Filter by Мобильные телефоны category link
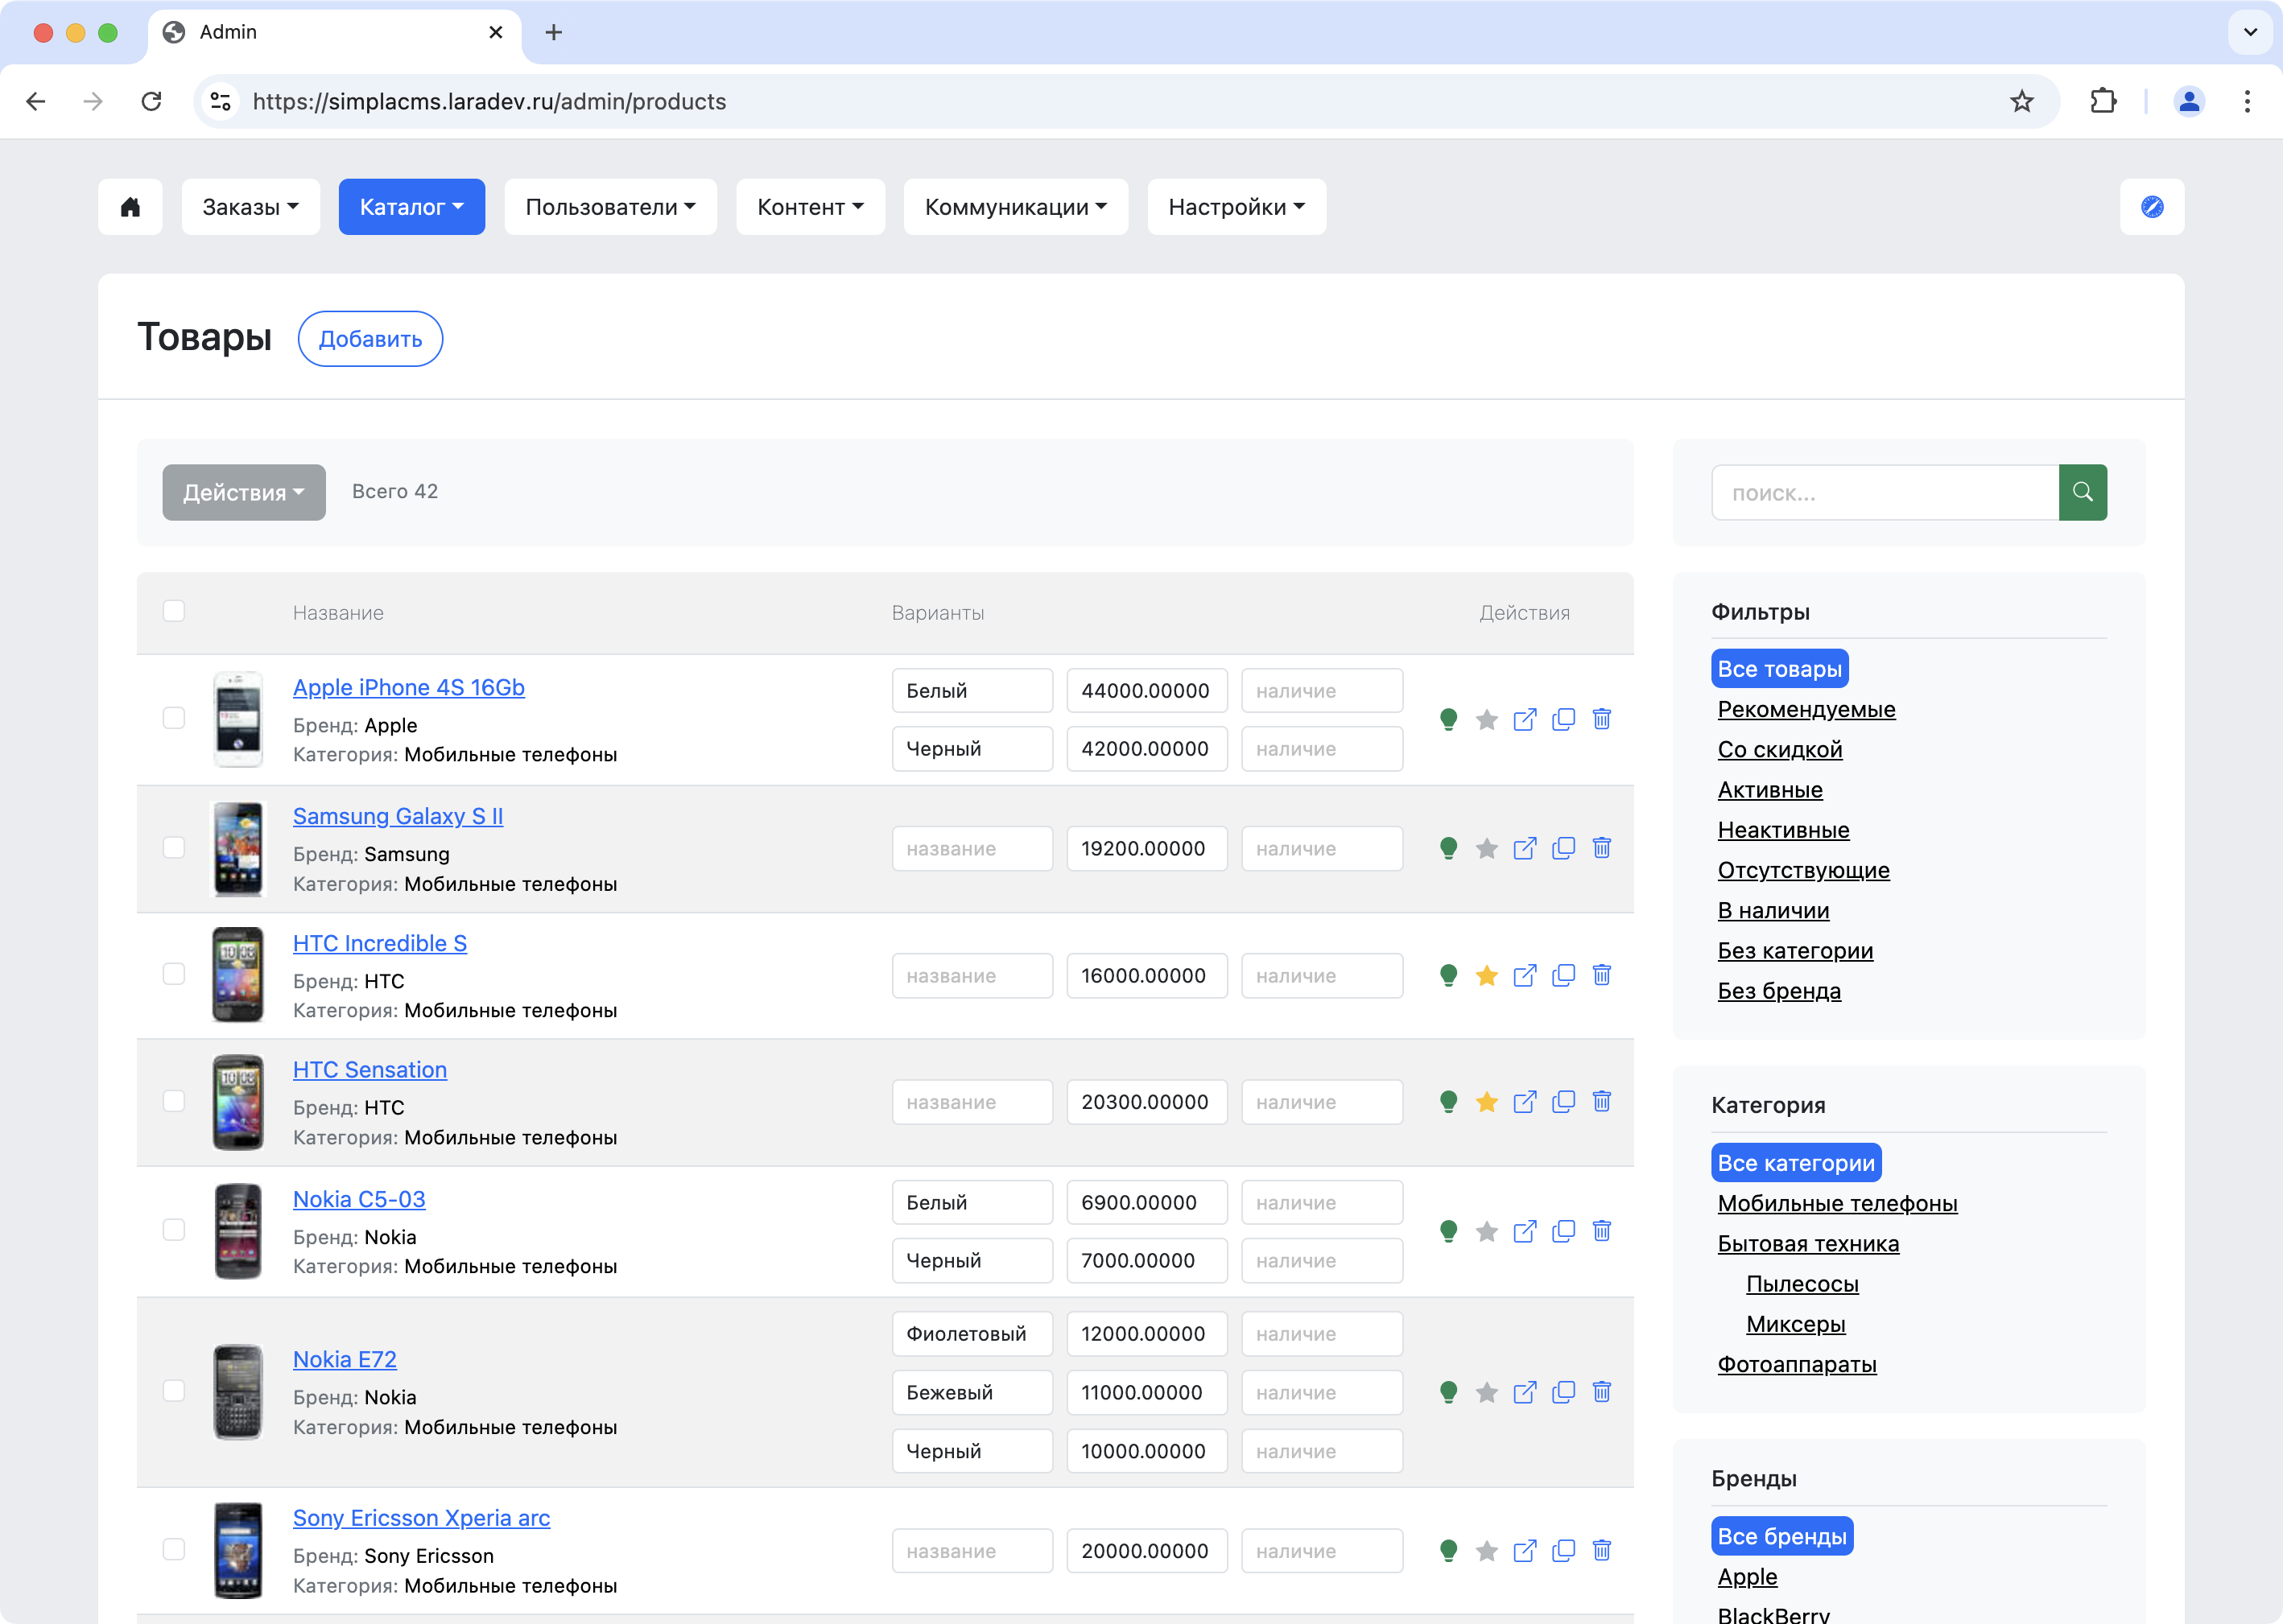2283x1624 pixels. tap(1837, 1203)
